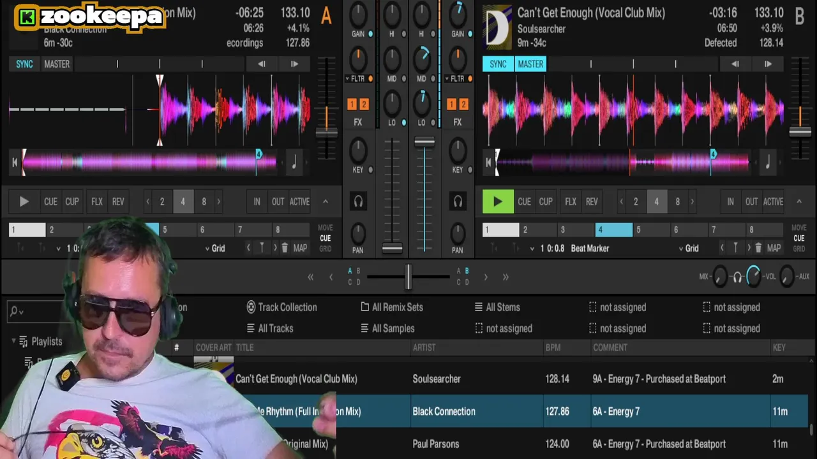The width and height of the screenshot is (817, 459).
Task: Disable SYNC on Deck B
Action: click(498, 64)
